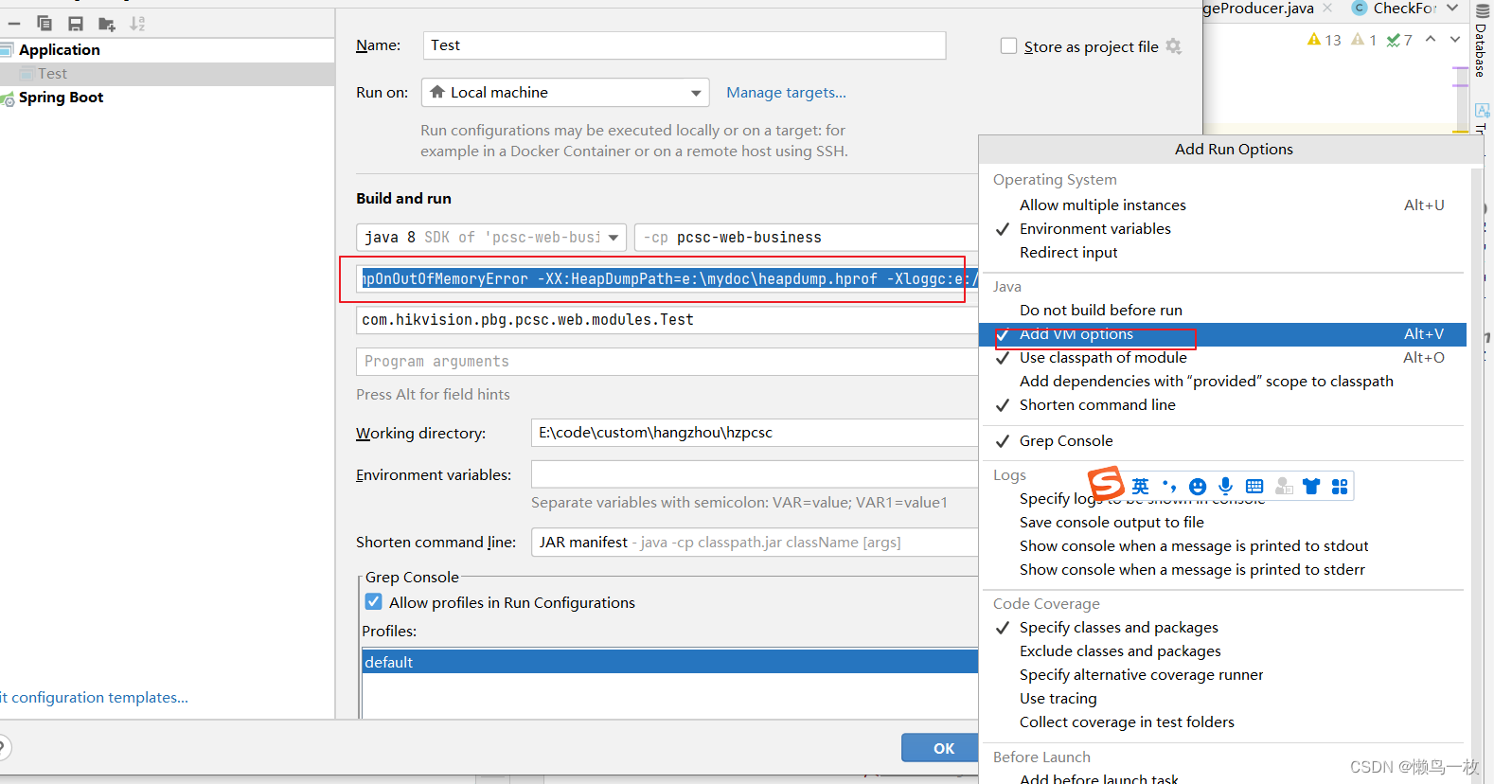Screen dimensions: 1494x784
Task: Open the Database tool window
Action: (x=1482, y=42)
